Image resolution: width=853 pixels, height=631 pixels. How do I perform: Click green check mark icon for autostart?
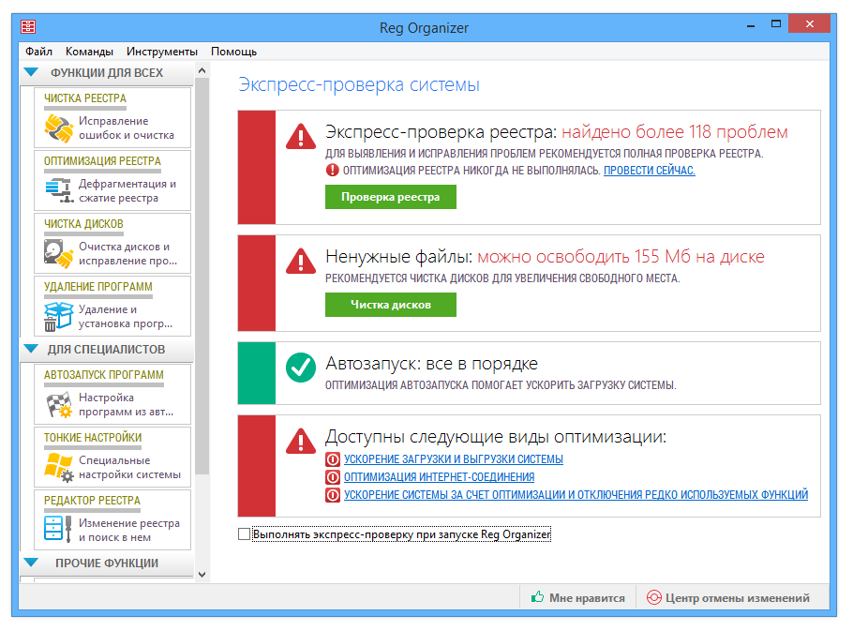pos(301,368)
